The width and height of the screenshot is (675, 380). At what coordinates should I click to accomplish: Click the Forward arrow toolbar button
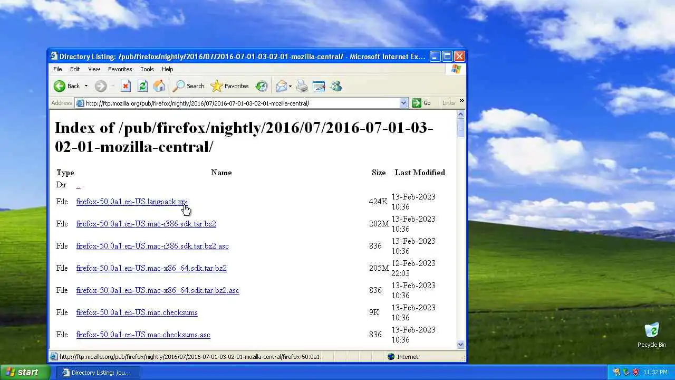(x=101, y=86)
